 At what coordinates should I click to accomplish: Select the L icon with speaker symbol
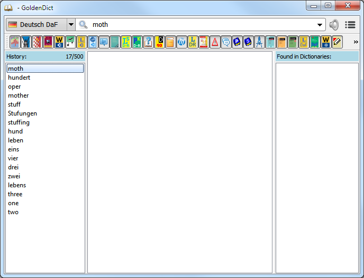[x=81, y=42]
